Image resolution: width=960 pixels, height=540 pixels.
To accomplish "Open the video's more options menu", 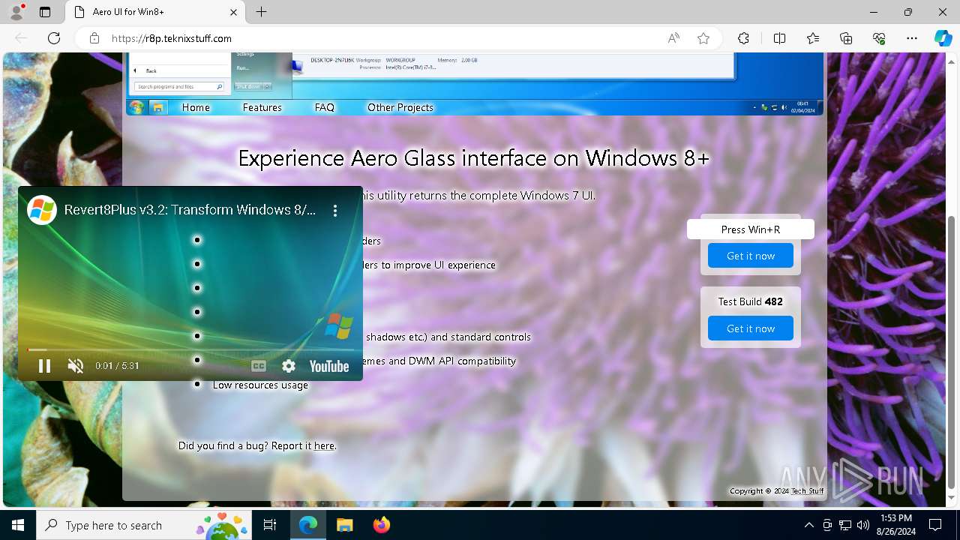I will coord(335,211).
